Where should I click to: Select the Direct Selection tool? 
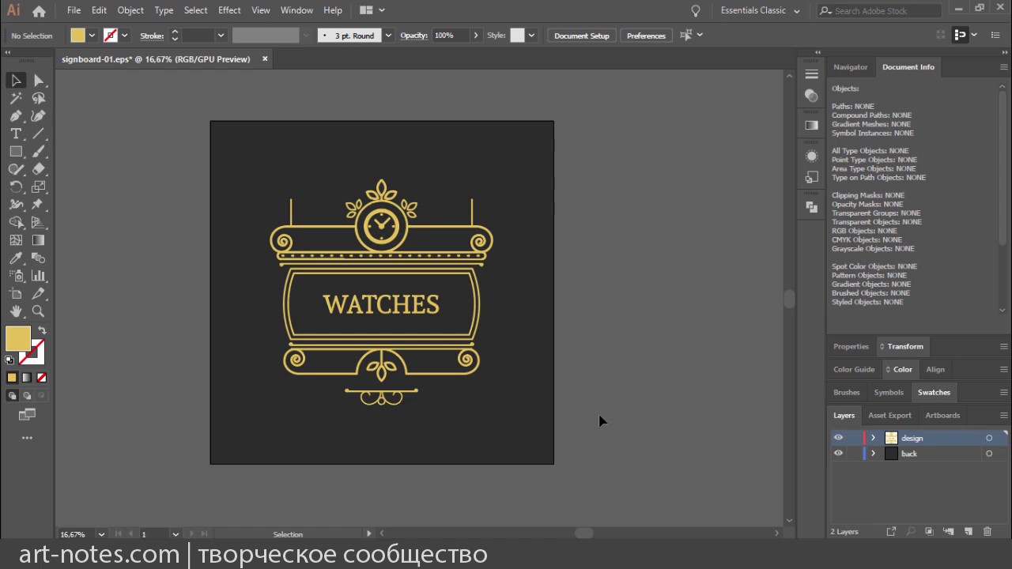pos(38,81)
